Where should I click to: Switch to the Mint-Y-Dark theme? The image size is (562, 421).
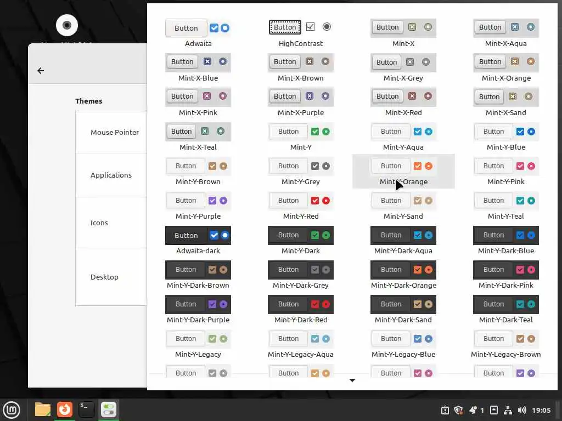301,241
